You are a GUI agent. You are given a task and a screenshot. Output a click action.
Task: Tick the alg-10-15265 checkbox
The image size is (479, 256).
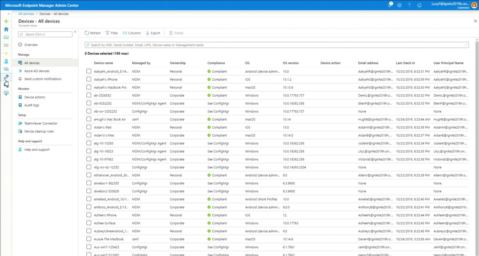pyautogui.click(x=89, y=143)
